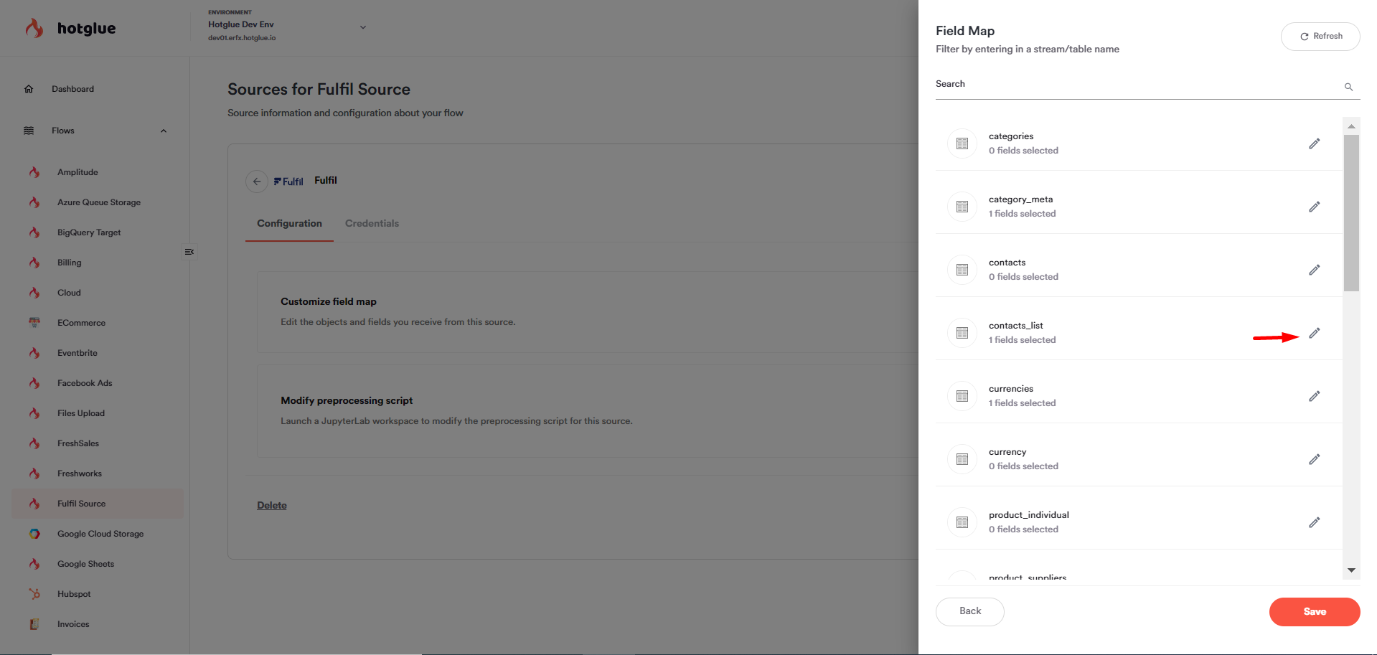The image size is (1377, 655).
Task: Click the Back button
Action: click(970, 611)
